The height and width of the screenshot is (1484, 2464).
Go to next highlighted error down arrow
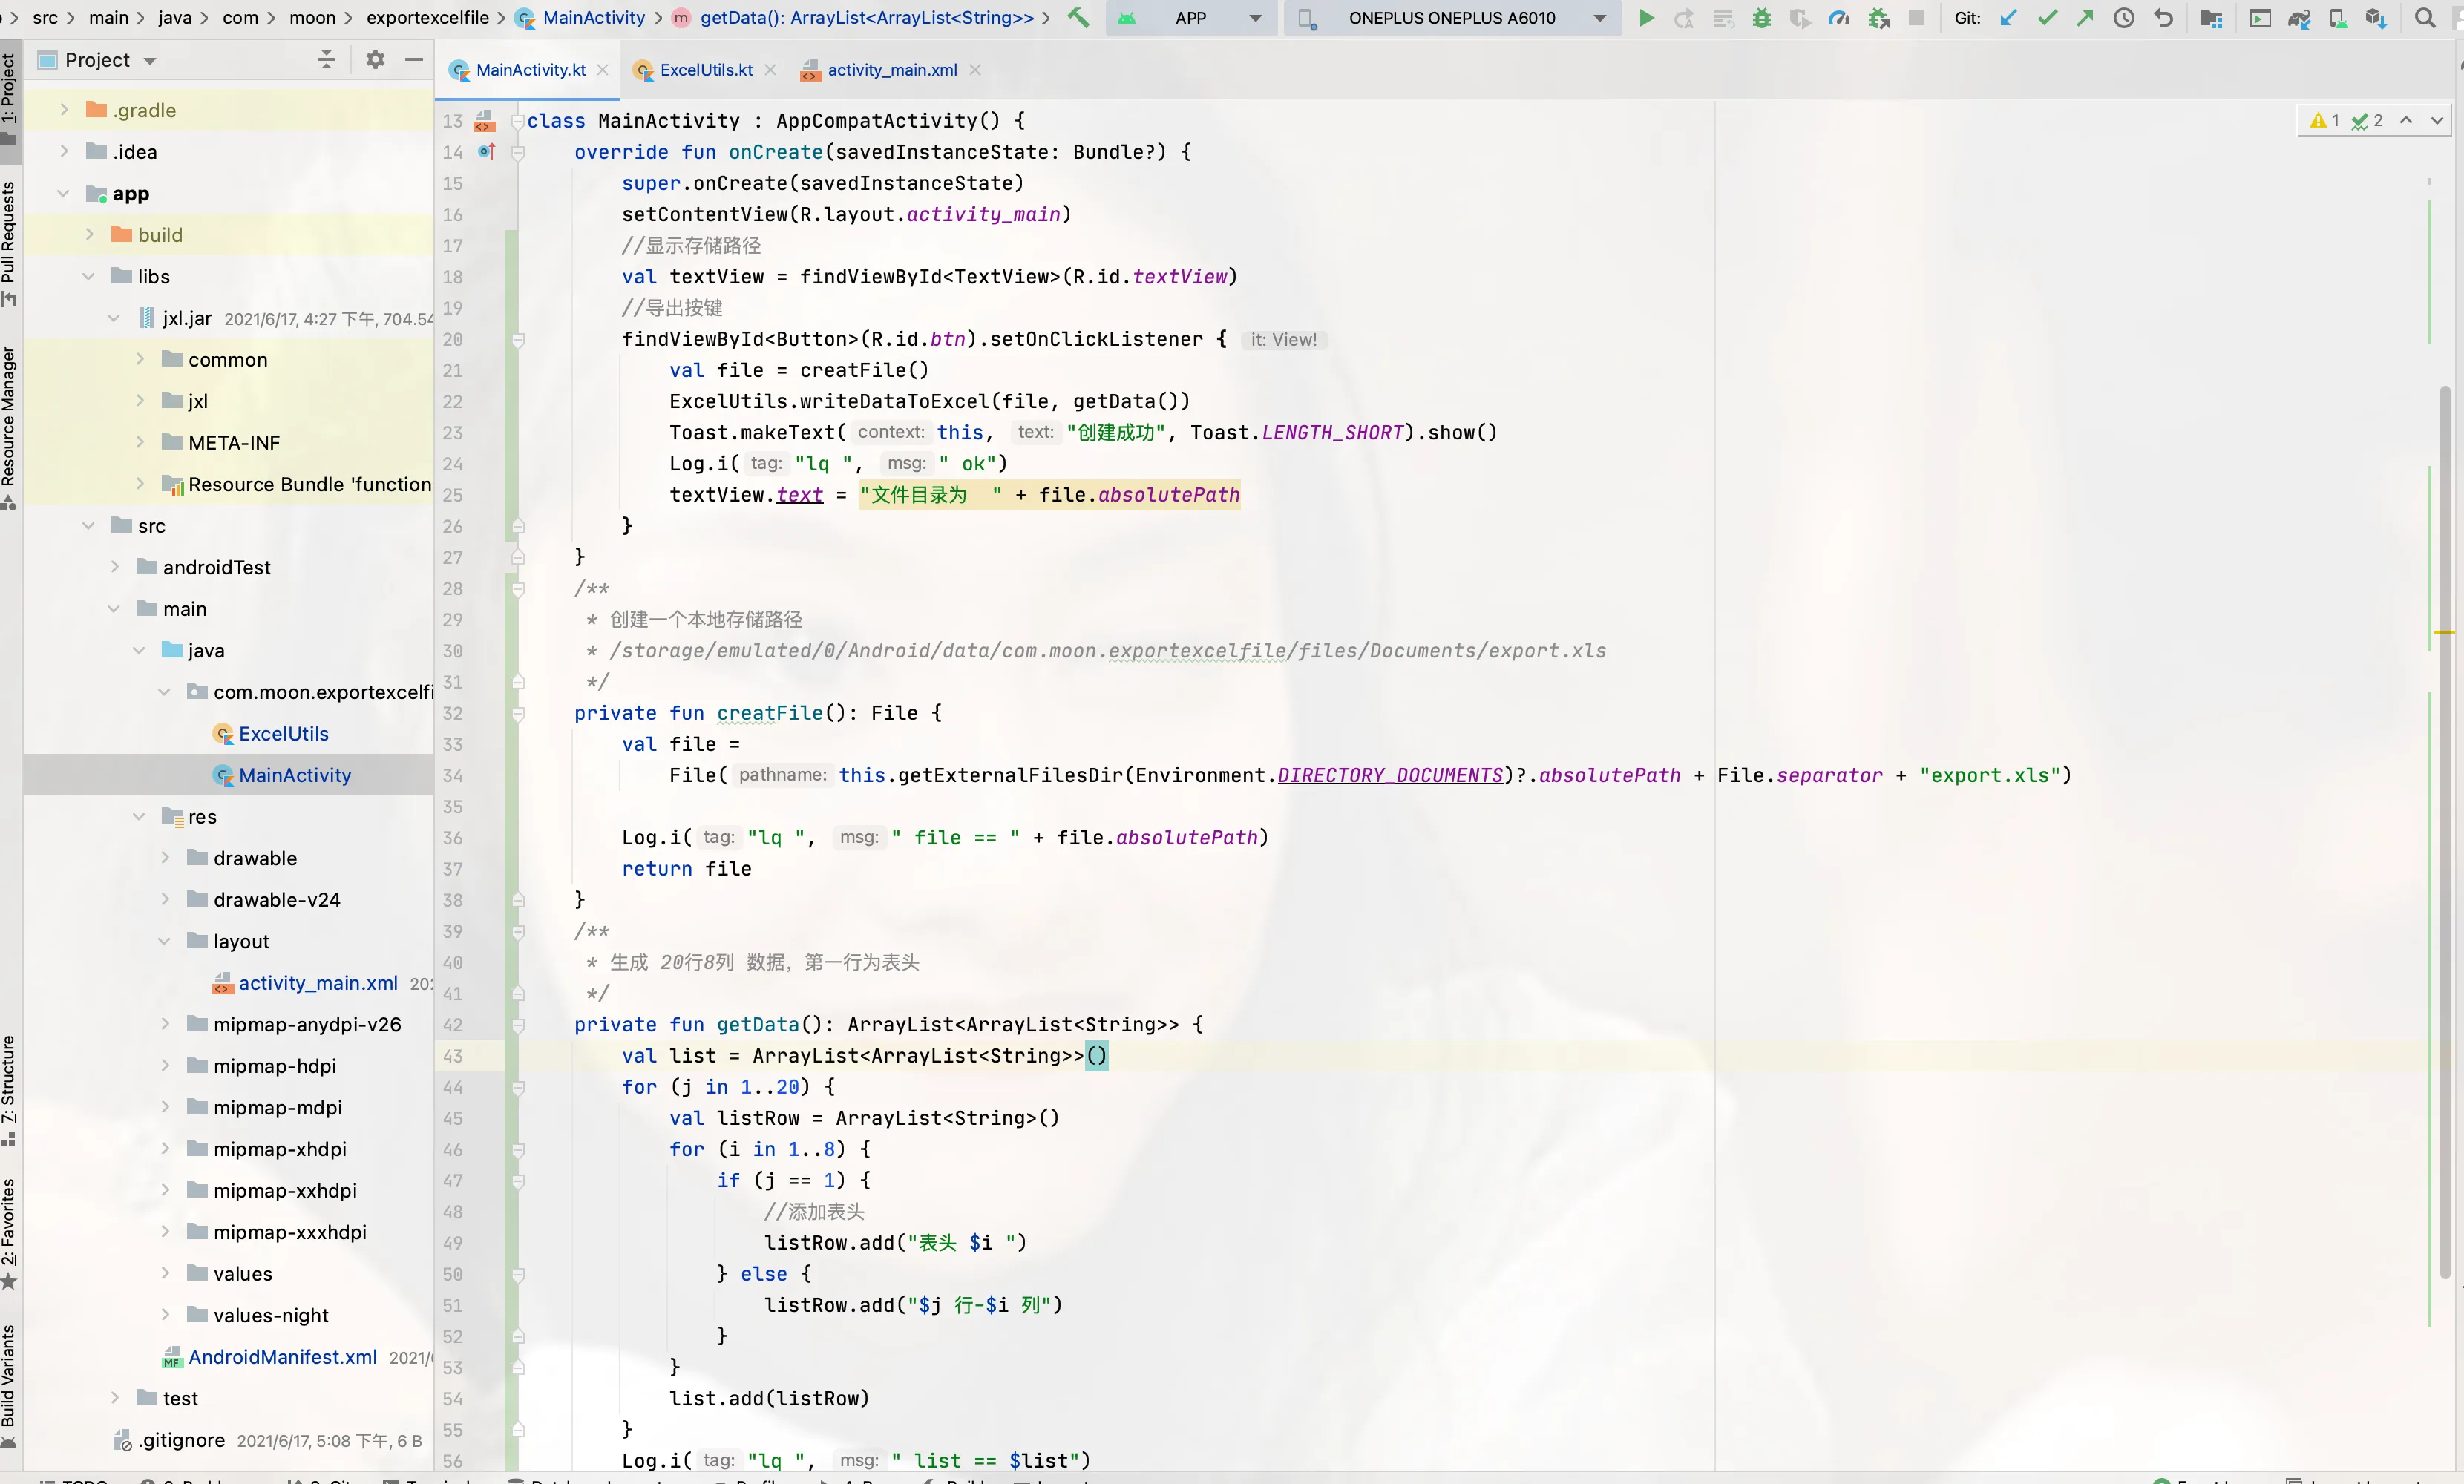[2437, 121]
